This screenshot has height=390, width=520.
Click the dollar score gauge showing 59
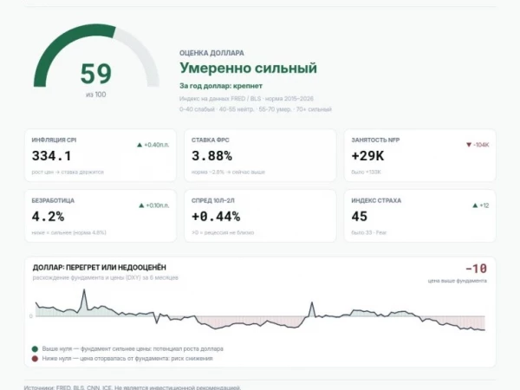coord(96,55)
